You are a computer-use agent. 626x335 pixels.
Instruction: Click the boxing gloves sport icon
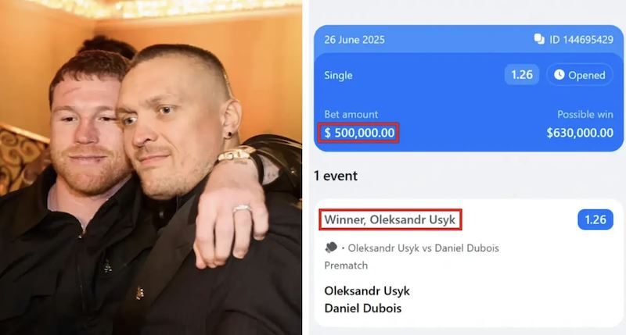click(331, 248)
